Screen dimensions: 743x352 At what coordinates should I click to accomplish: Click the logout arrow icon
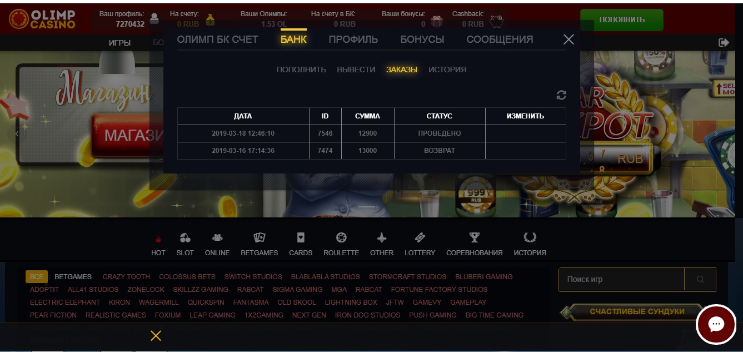pyautogui.click(x=724, y=42)
